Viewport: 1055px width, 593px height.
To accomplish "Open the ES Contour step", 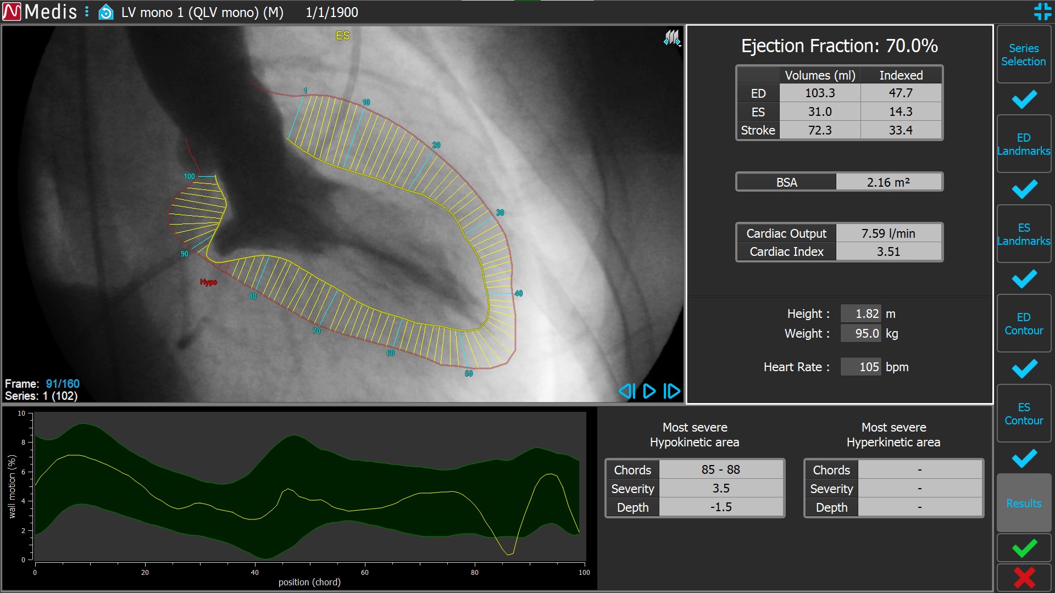I will 1023,414.
